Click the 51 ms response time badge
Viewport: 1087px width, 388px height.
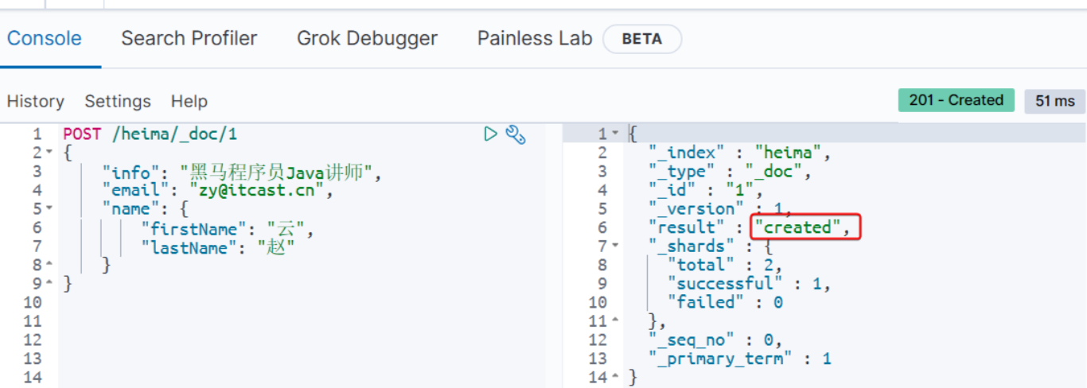tap(1055, 101)
